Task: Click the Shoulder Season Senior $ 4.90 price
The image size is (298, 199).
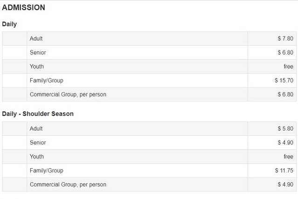Action: click(285, 142)
